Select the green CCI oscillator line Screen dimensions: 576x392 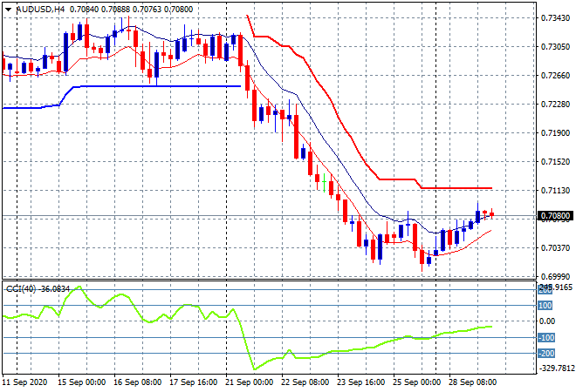(x=349, y=351)
